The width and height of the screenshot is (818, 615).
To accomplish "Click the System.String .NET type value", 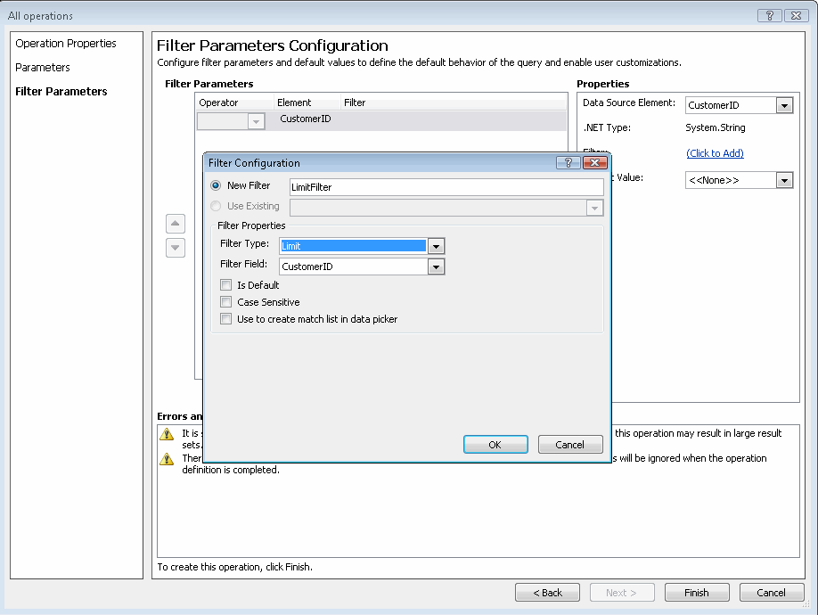I will [x=716, y=127].
